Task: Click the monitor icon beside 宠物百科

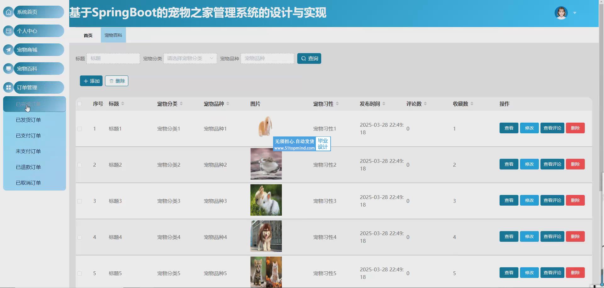Action: point(8,69)
